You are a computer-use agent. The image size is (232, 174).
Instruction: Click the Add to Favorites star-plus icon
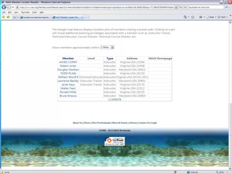(8, 17)
